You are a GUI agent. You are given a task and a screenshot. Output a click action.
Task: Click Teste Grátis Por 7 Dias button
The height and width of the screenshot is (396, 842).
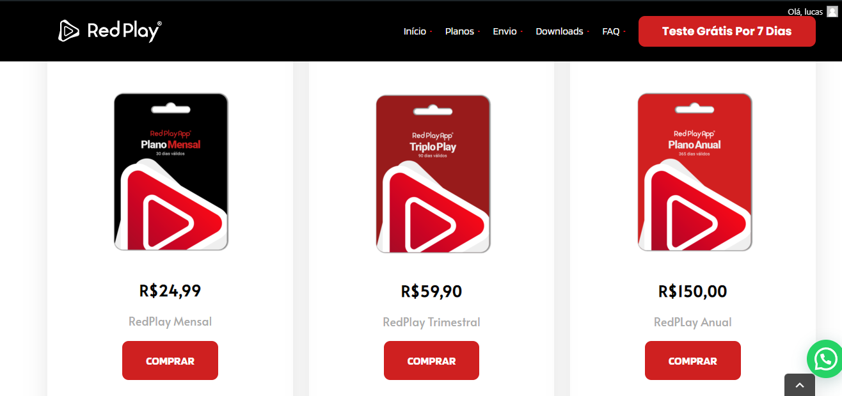click(727, 31)
